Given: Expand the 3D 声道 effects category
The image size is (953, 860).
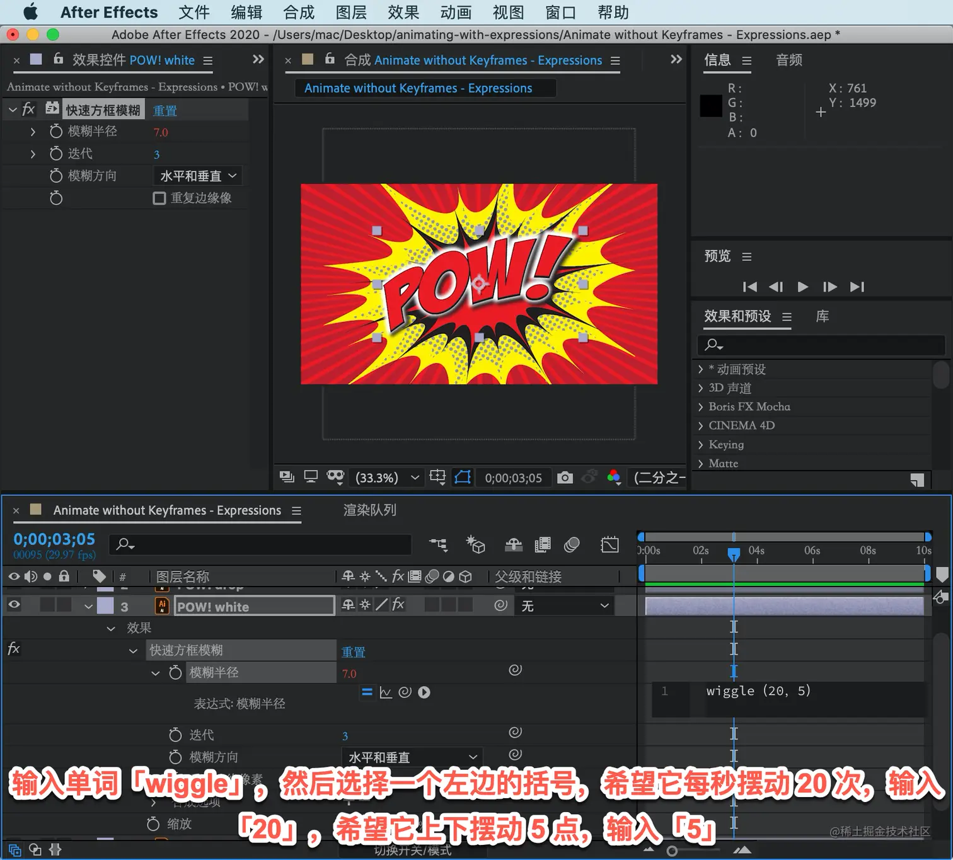Looking at the screenshot, I should tap(700, 387).
